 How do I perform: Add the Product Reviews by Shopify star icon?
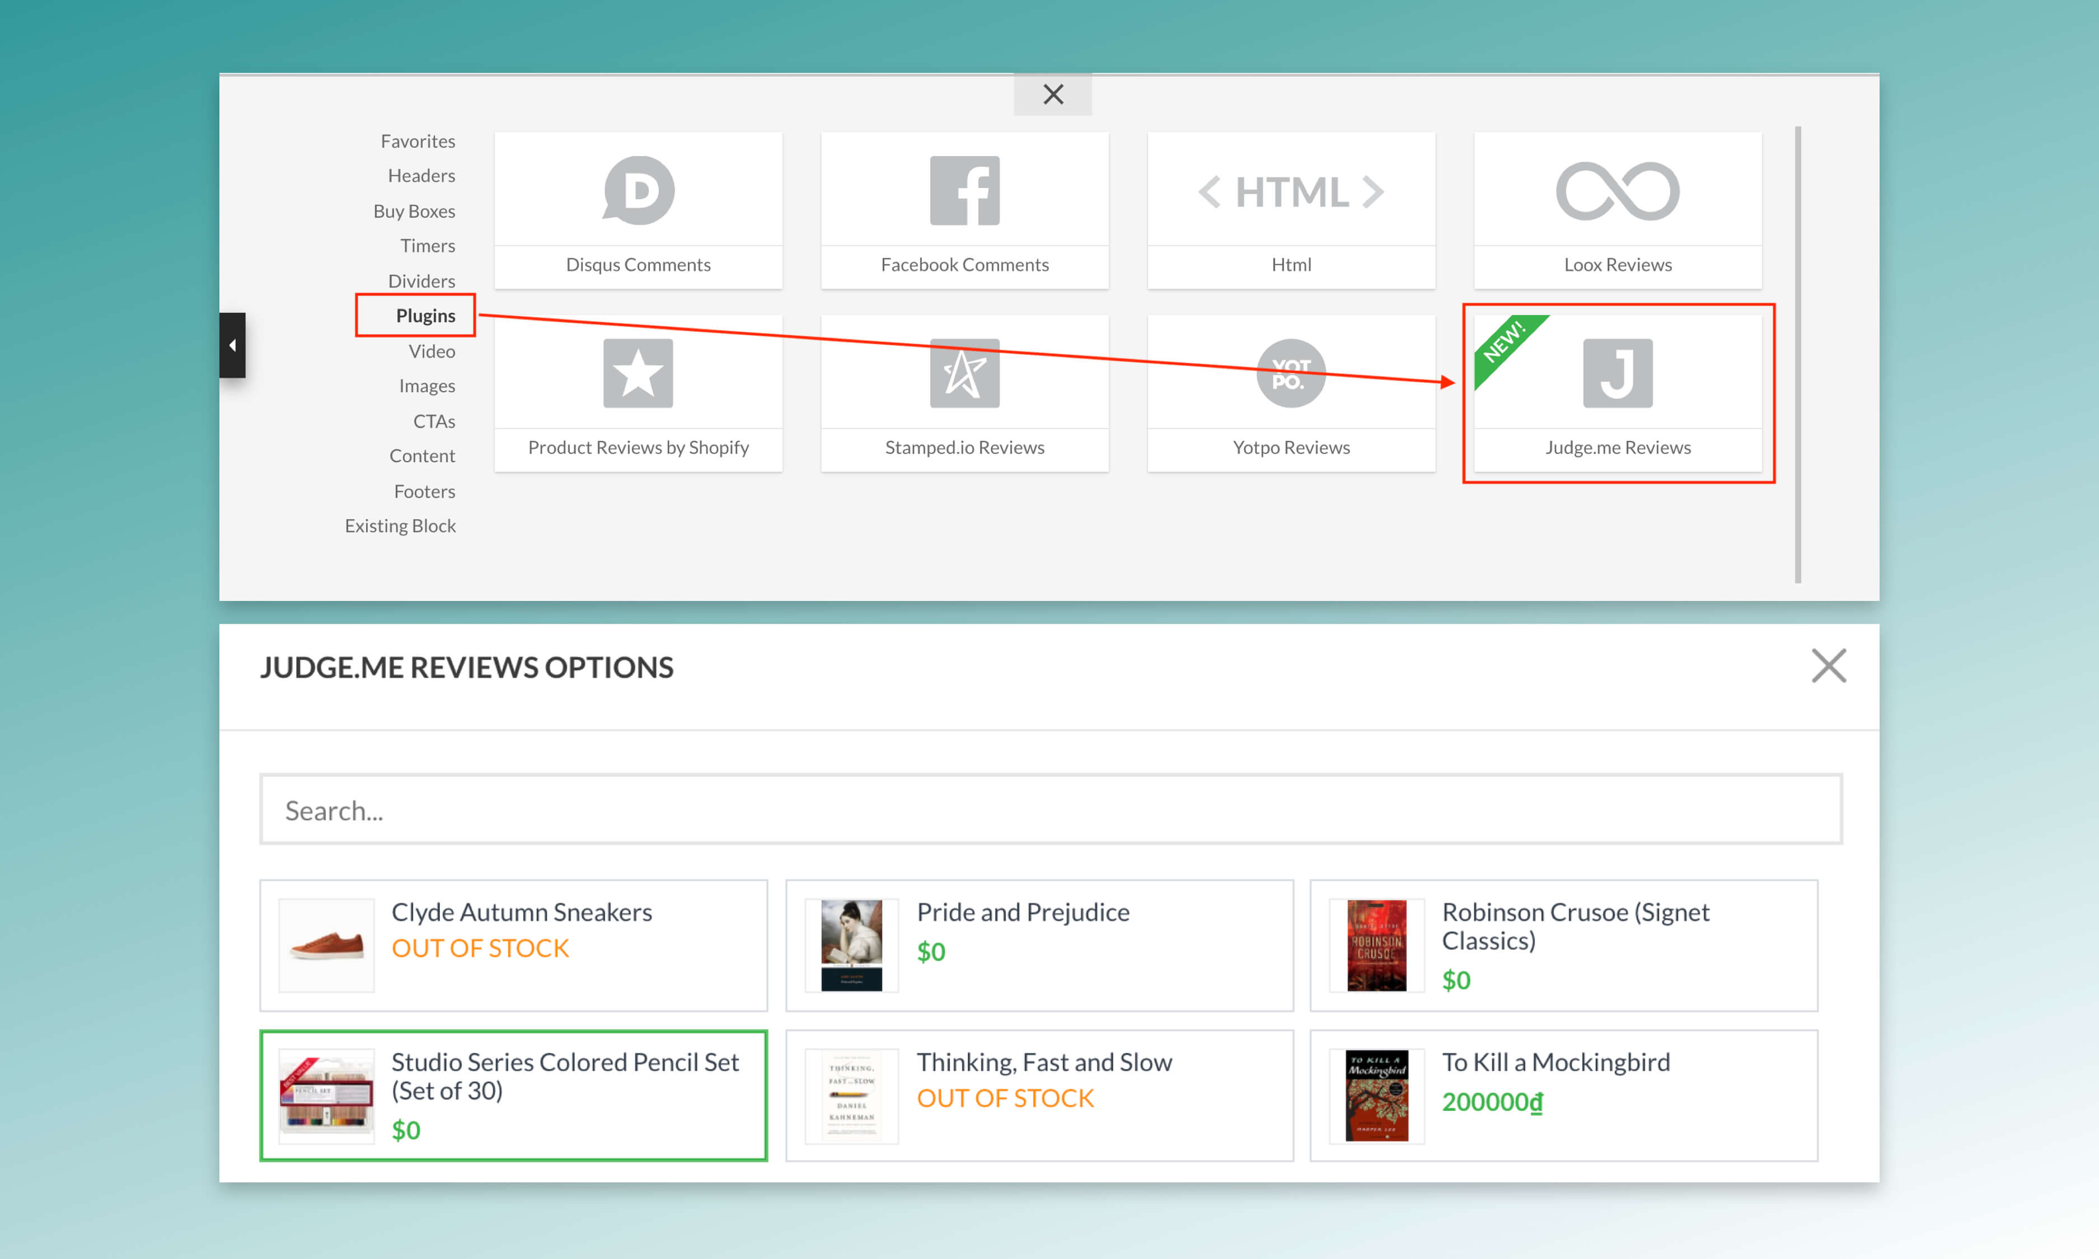click(x=638, y=373)
